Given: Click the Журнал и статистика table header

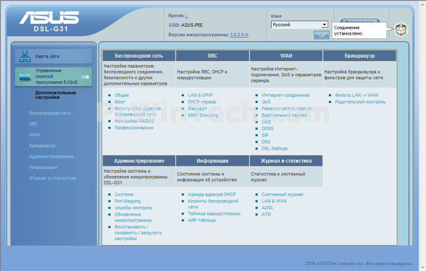Looking at the screenshot, I should point(286,161).
